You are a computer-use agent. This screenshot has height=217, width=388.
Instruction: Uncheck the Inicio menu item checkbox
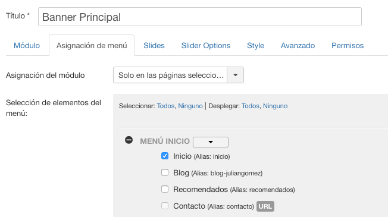tap(165, 156)
